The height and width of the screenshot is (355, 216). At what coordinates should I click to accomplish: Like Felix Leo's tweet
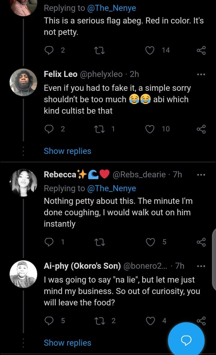[x=150, y=129]
